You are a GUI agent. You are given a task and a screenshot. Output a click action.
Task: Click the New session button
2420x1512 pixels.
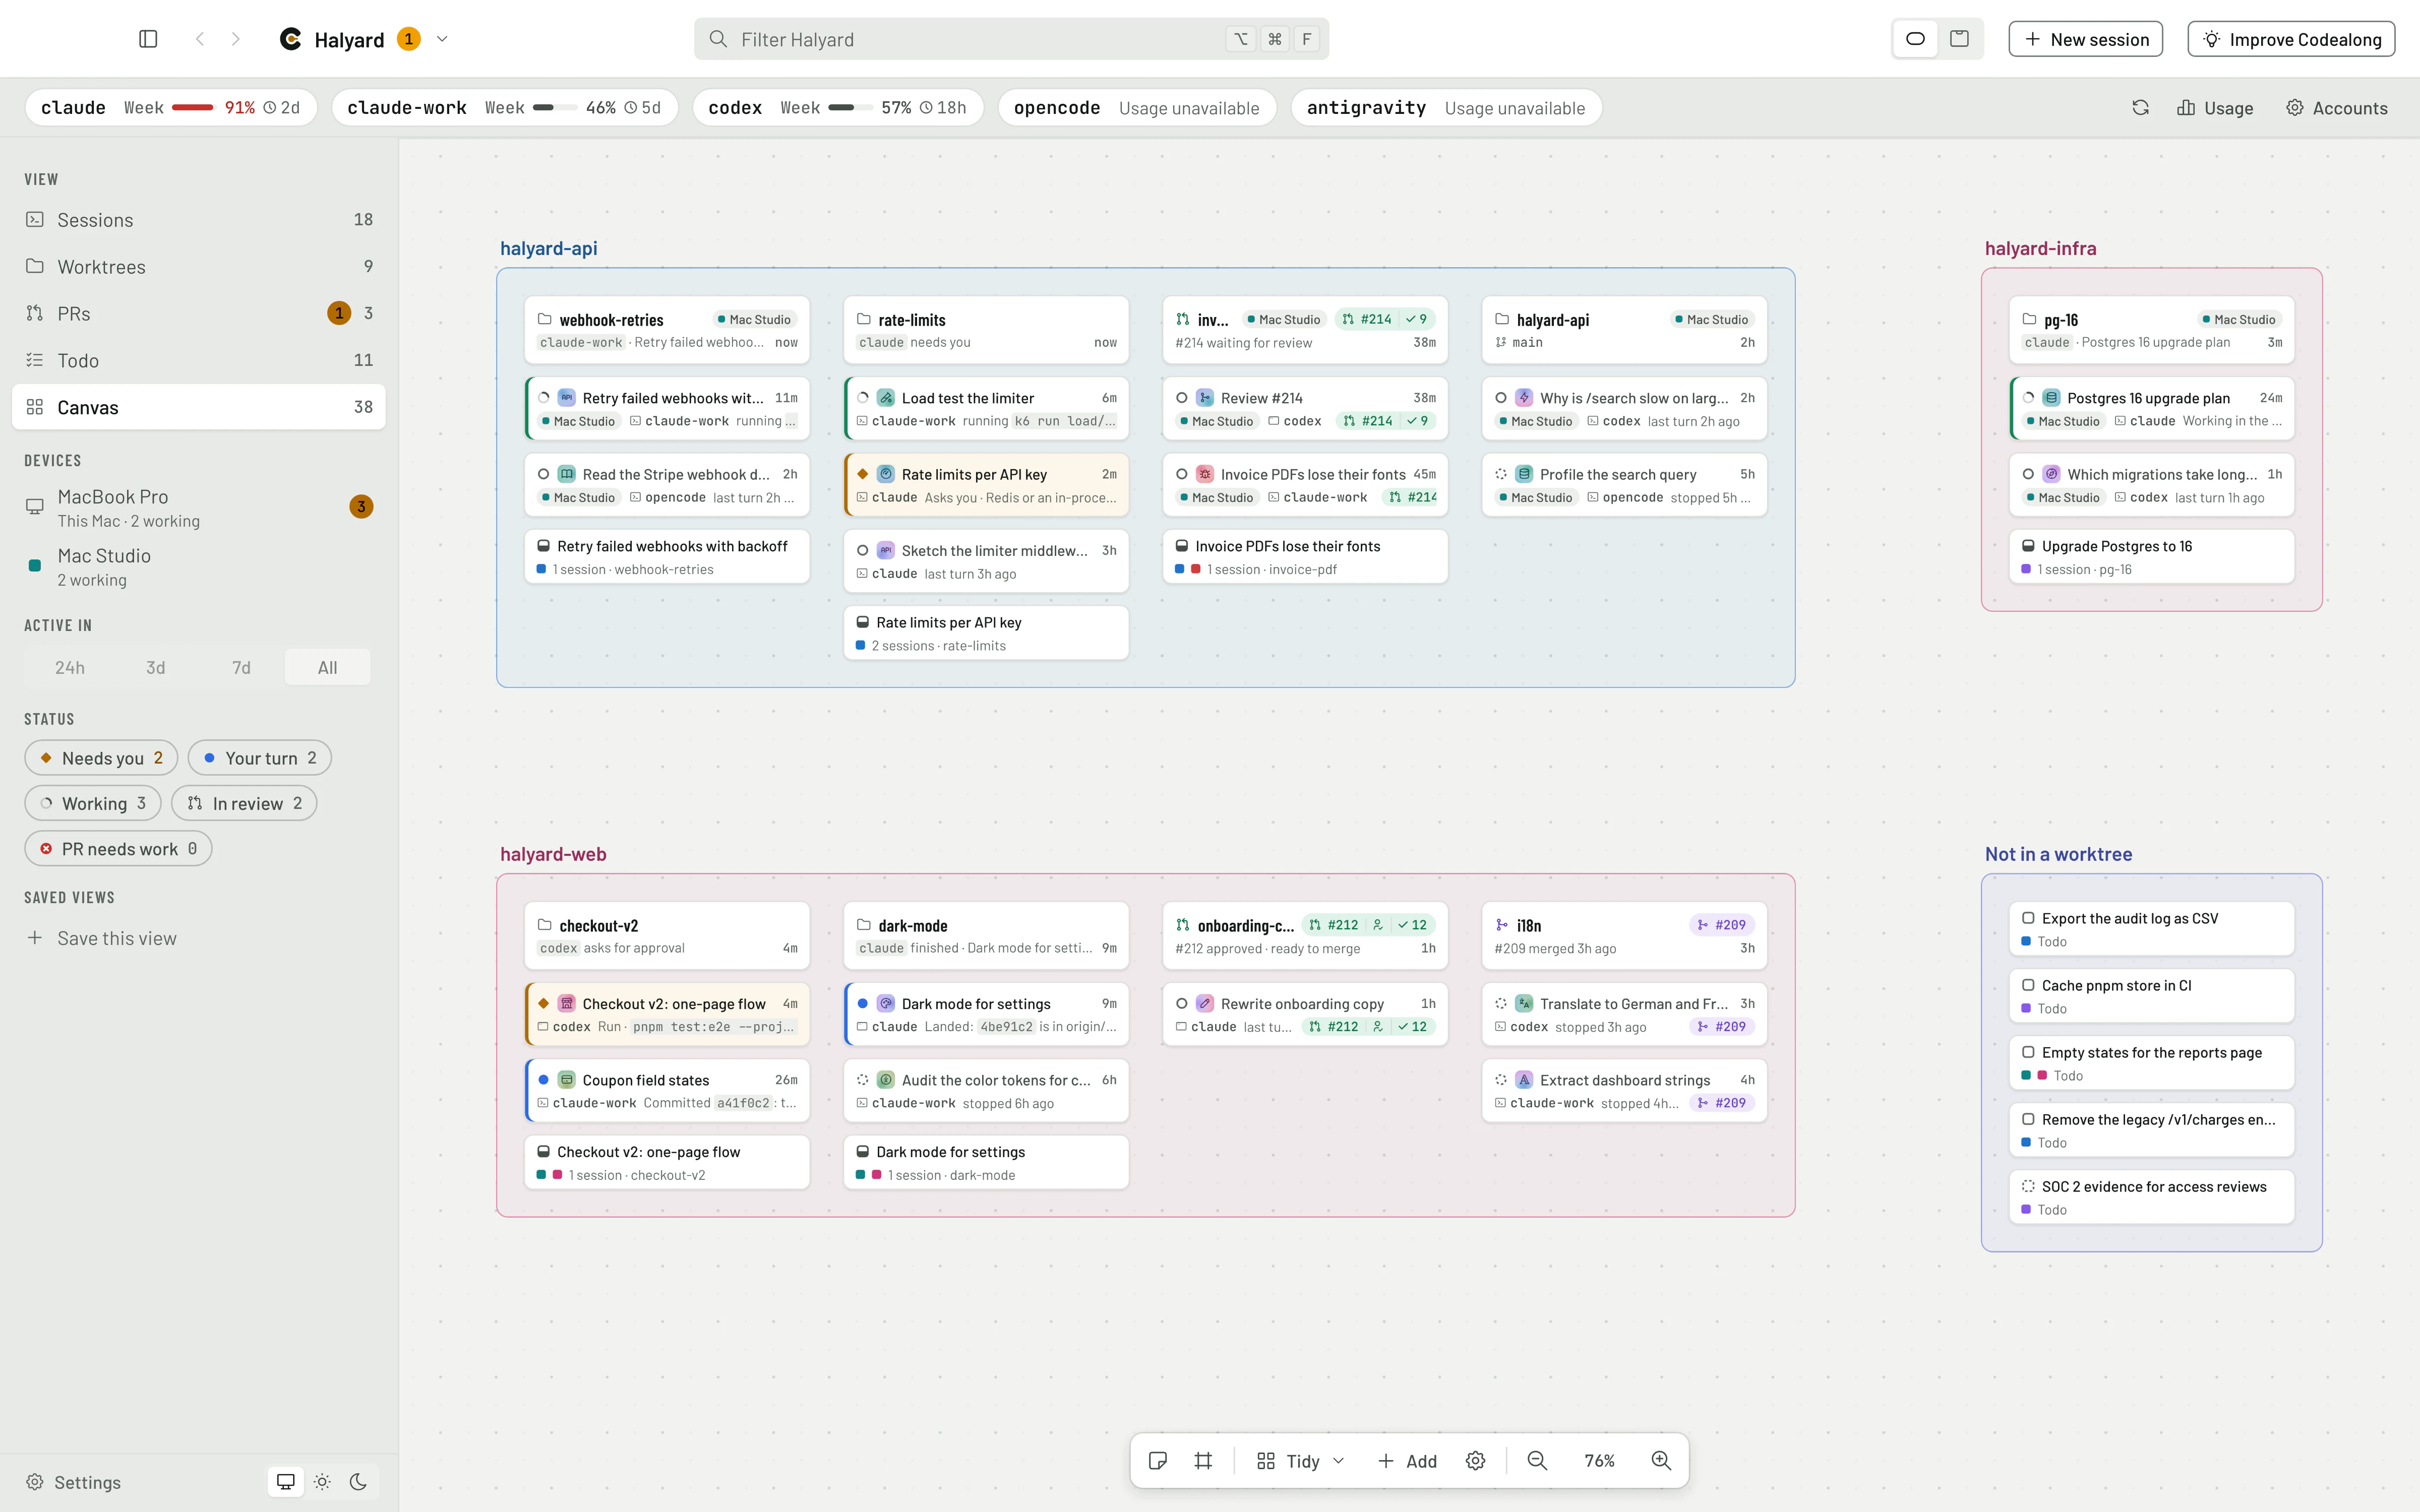[2085, 39]
